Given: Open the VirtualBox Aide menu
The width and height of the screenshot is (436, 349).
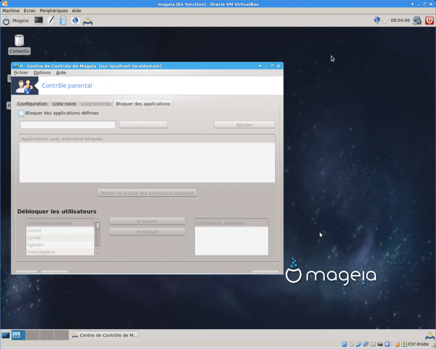Looking at the screenshot, I should point(76,10).
